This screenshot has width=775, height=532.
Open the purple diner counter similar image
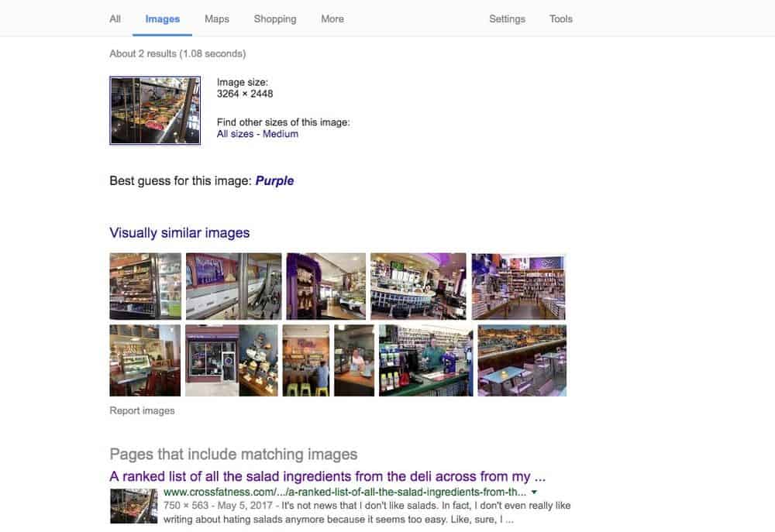(418, 286)
